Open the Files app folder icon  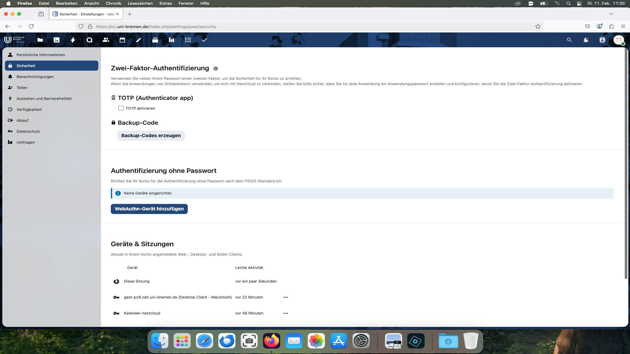click(40, 40)
